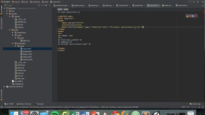
Task: Collapse the inner mysite package folder
Action: pos(10,16)
